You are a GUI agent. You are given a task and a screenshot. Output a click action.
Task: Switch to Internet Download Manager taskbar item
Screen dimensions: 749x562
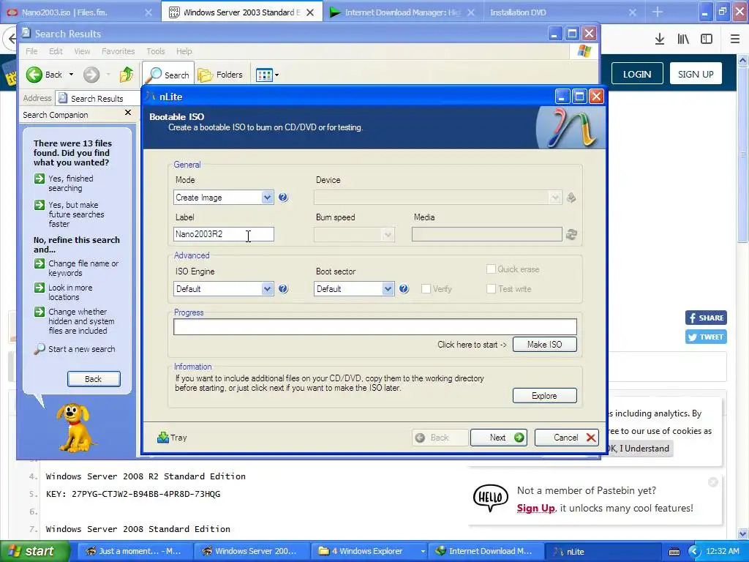click(485, 552)
